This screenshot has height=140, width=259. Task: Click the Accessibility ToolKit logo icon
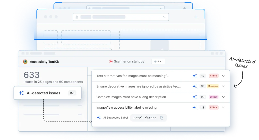coord(25,62)
